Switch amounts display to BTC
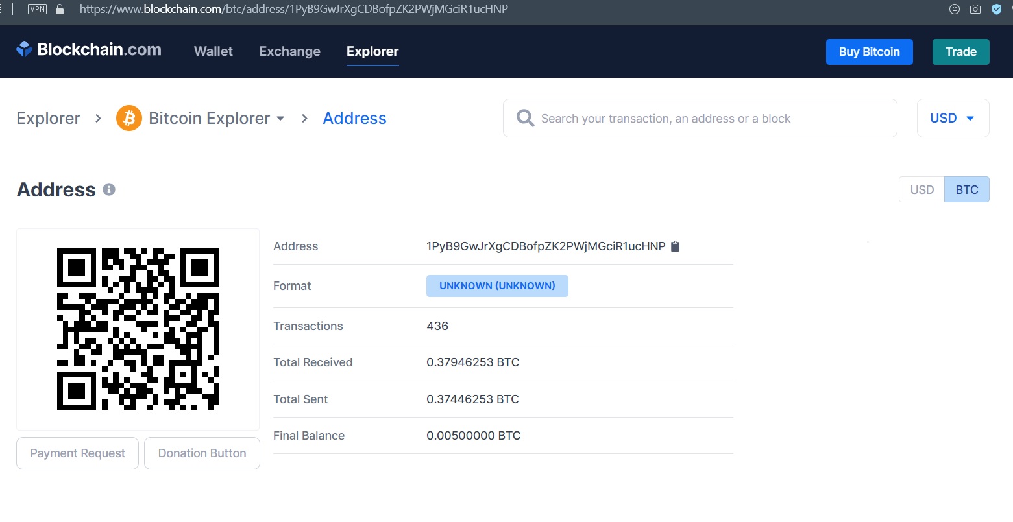1013x522 pixels. point(967,189)
